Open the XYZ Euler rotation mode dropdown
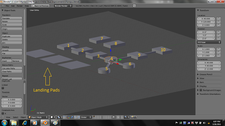 pos(209,42)
